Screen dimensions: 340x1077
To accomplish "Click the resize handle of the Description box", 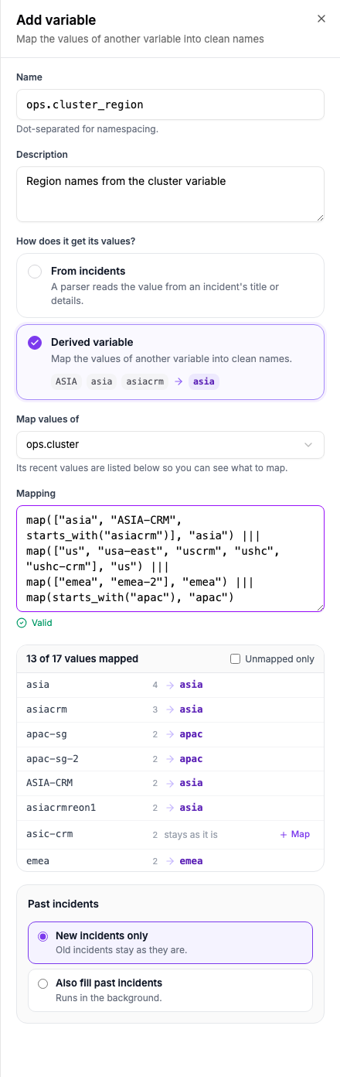I will pyautogui.click(x=319, y=217).
